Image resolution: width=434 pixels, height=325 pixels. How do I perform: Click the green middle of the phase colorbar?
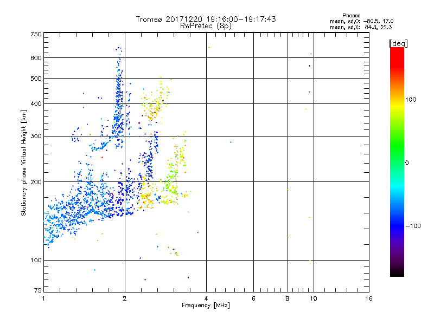pos(397,146)
